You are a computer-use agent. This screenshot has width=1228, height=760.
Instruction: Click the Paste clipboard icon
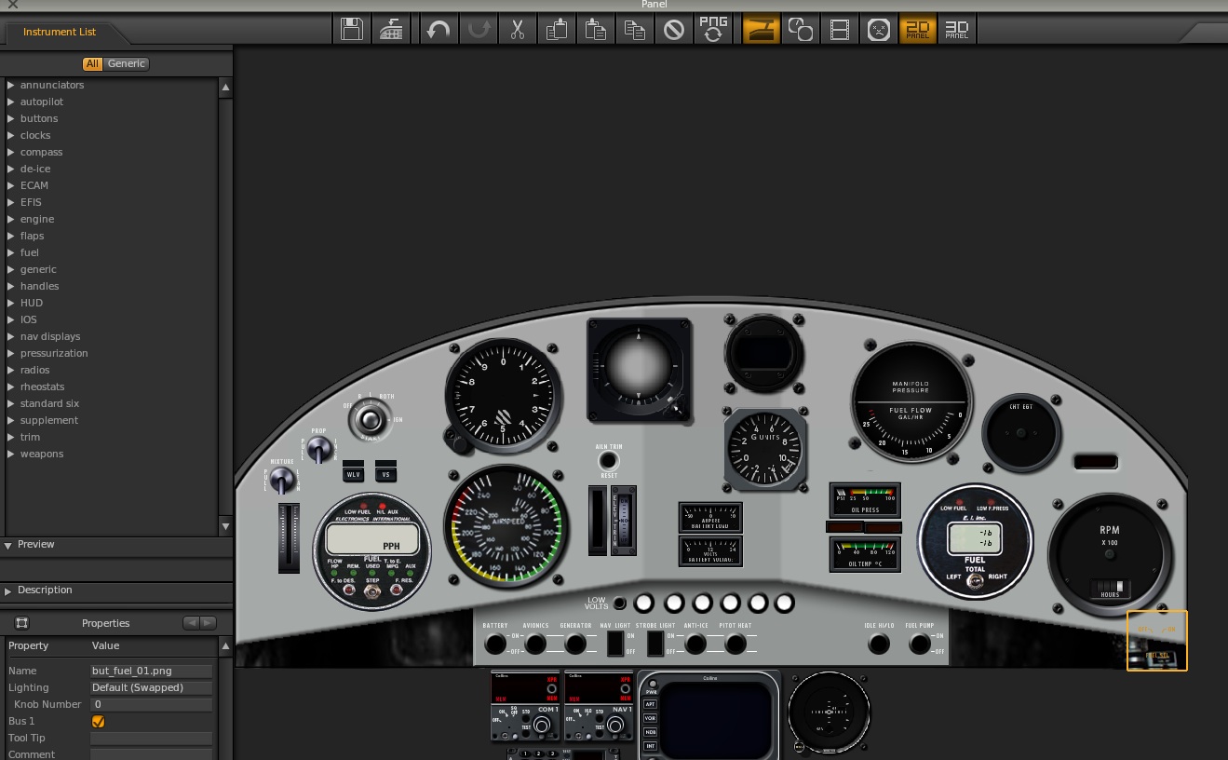pos(596,30)
